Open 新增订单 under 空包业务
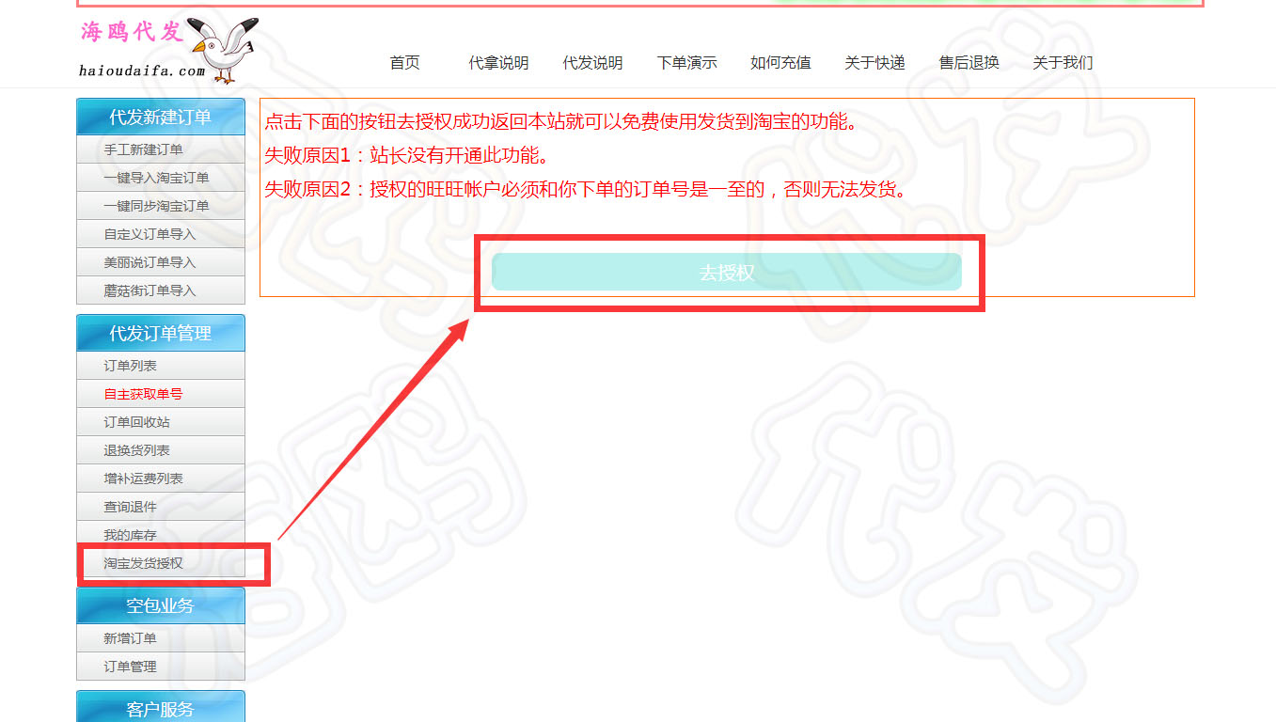The width and height of the screenshot is (1276, 722). (161, 638)
